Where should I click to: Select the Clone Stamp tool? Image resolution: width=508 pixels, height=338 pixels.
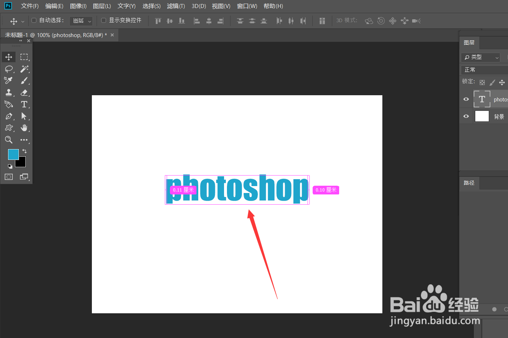(x=9, y=93)
